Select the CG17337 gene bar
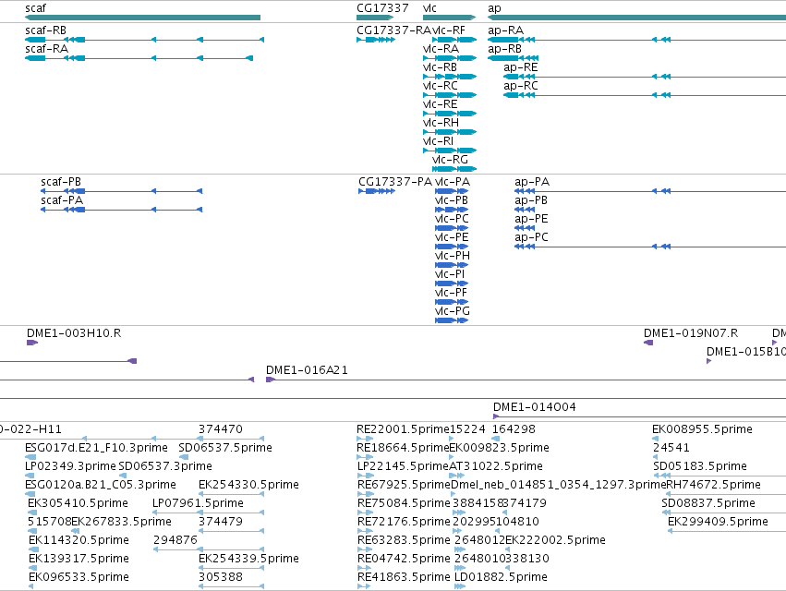The width and height of the screenshot is (786, 591). [375, 18]
